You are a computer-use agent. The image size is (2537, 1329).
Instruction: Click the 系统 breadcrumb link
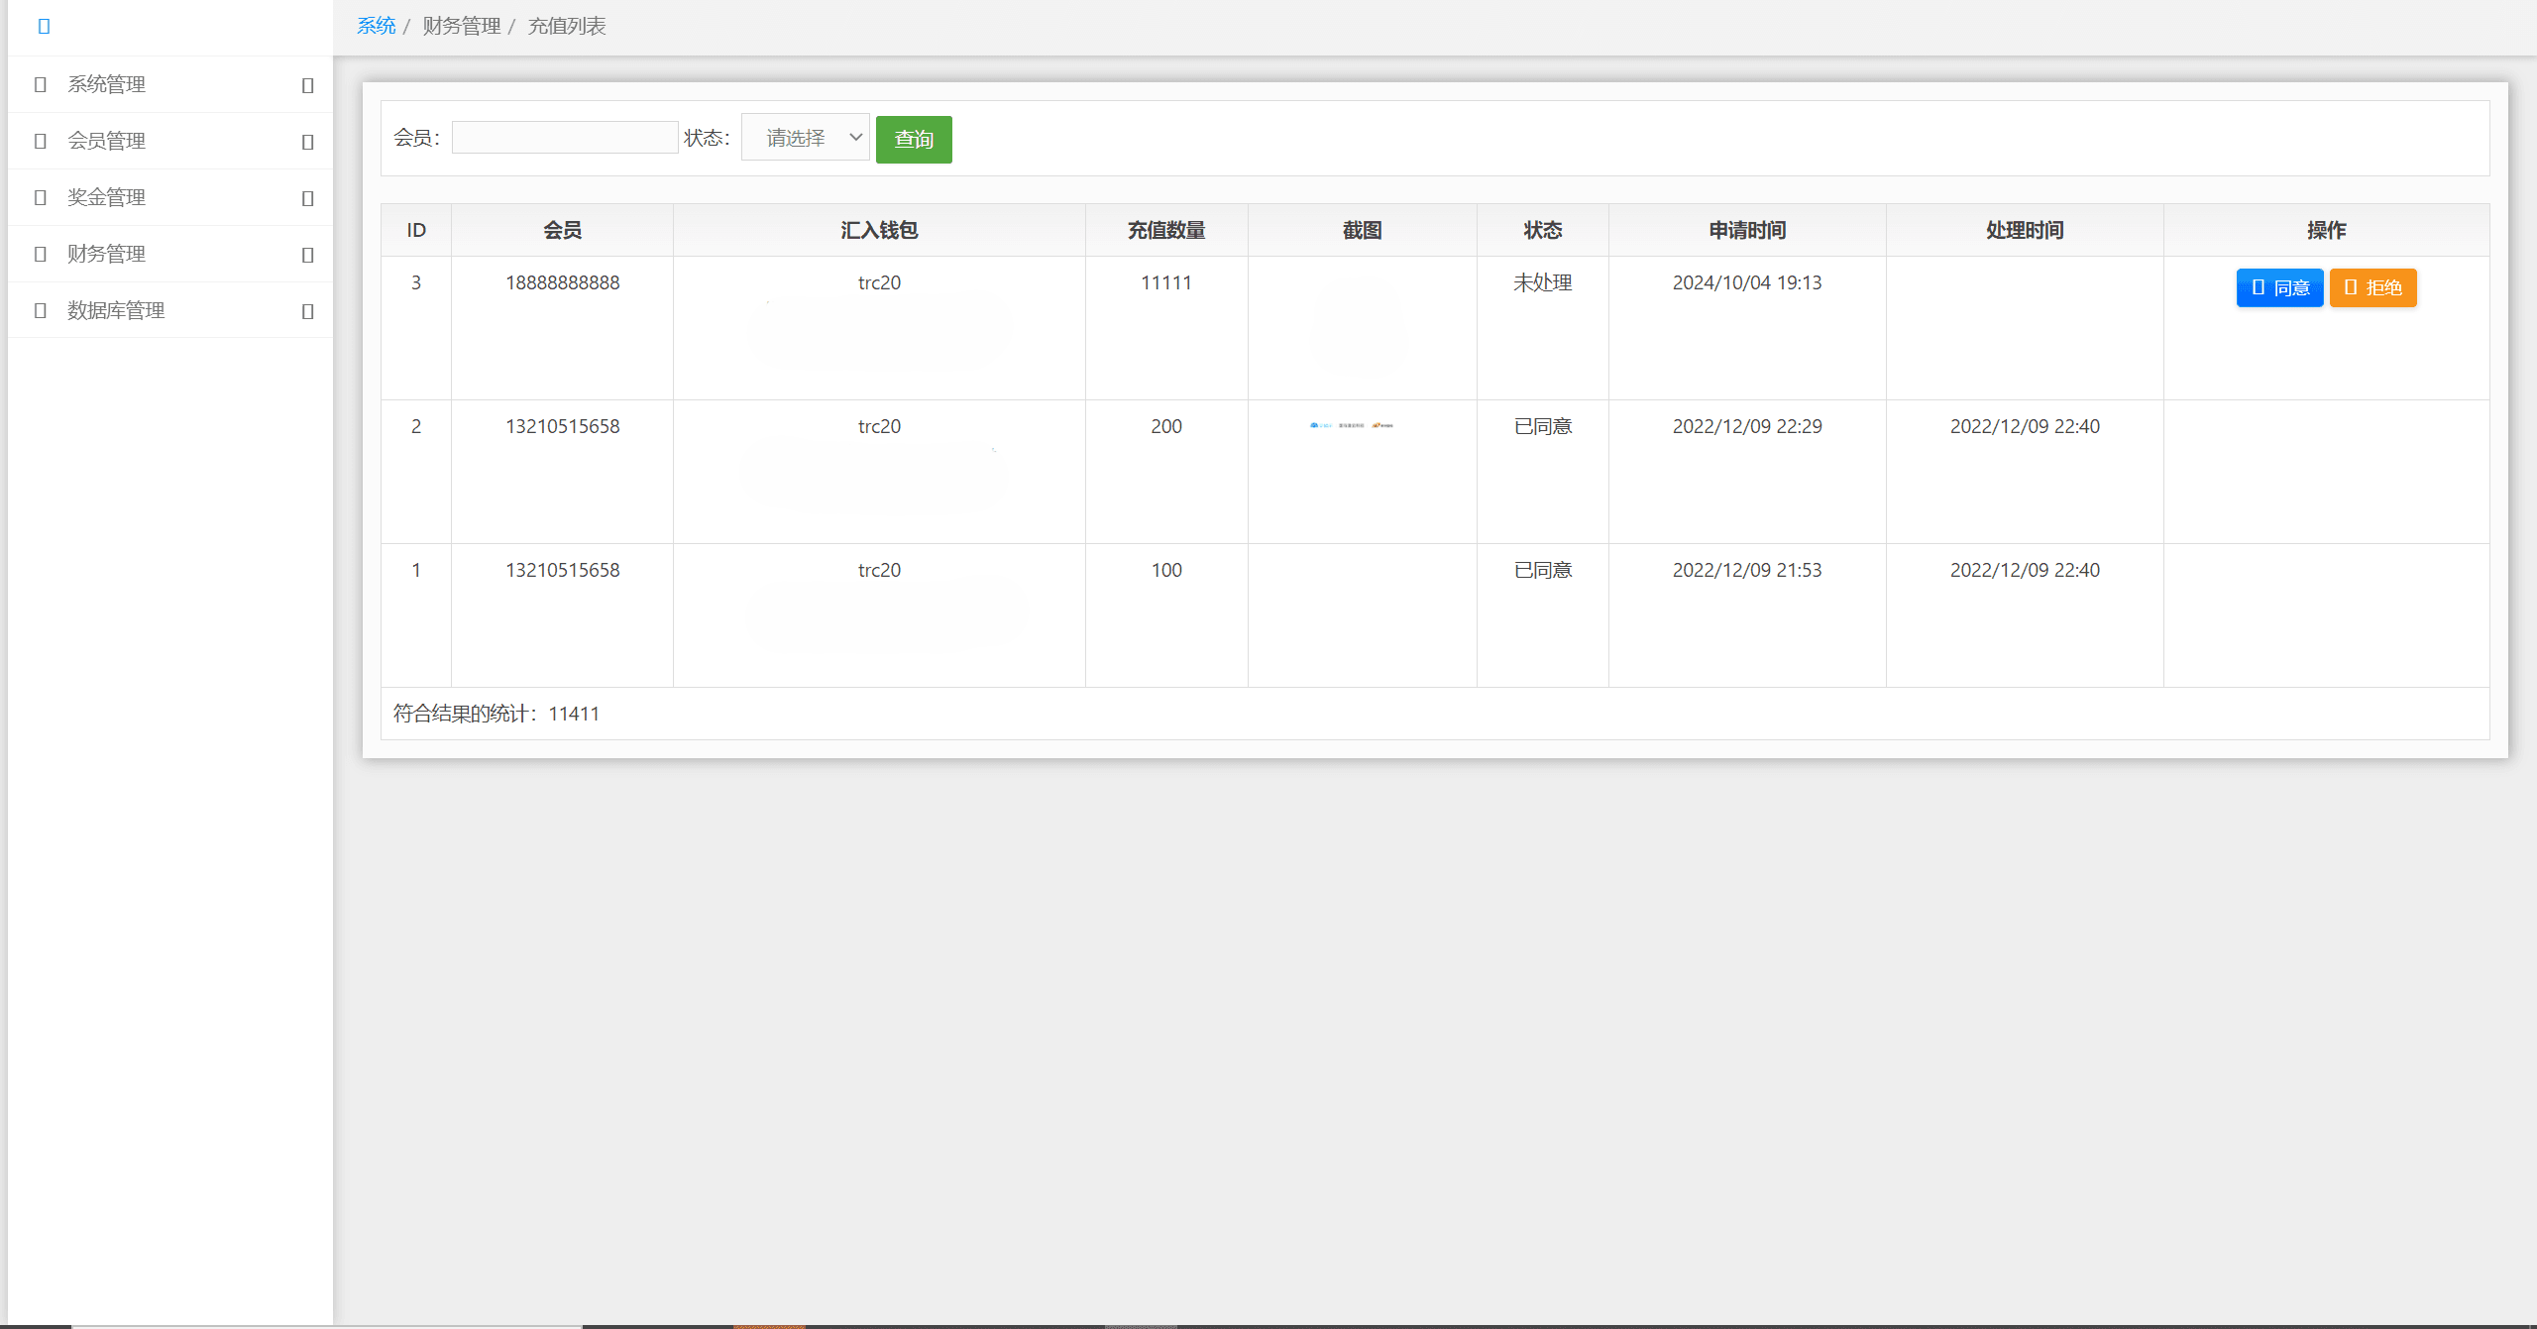pyautogui.click(x=376, y=27)
